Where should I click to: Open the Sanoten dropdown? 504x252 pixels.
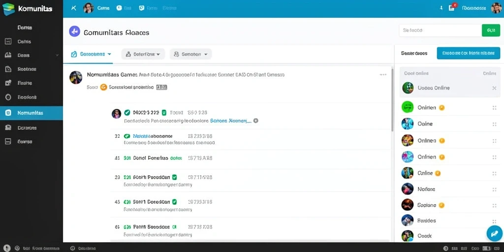pyautogui.click(x=190, y=54)
